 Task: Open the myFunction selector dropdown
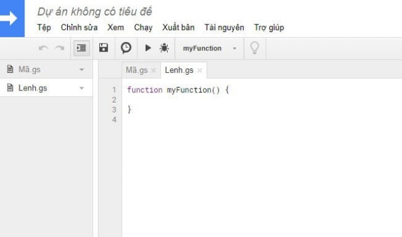point(209,48)
